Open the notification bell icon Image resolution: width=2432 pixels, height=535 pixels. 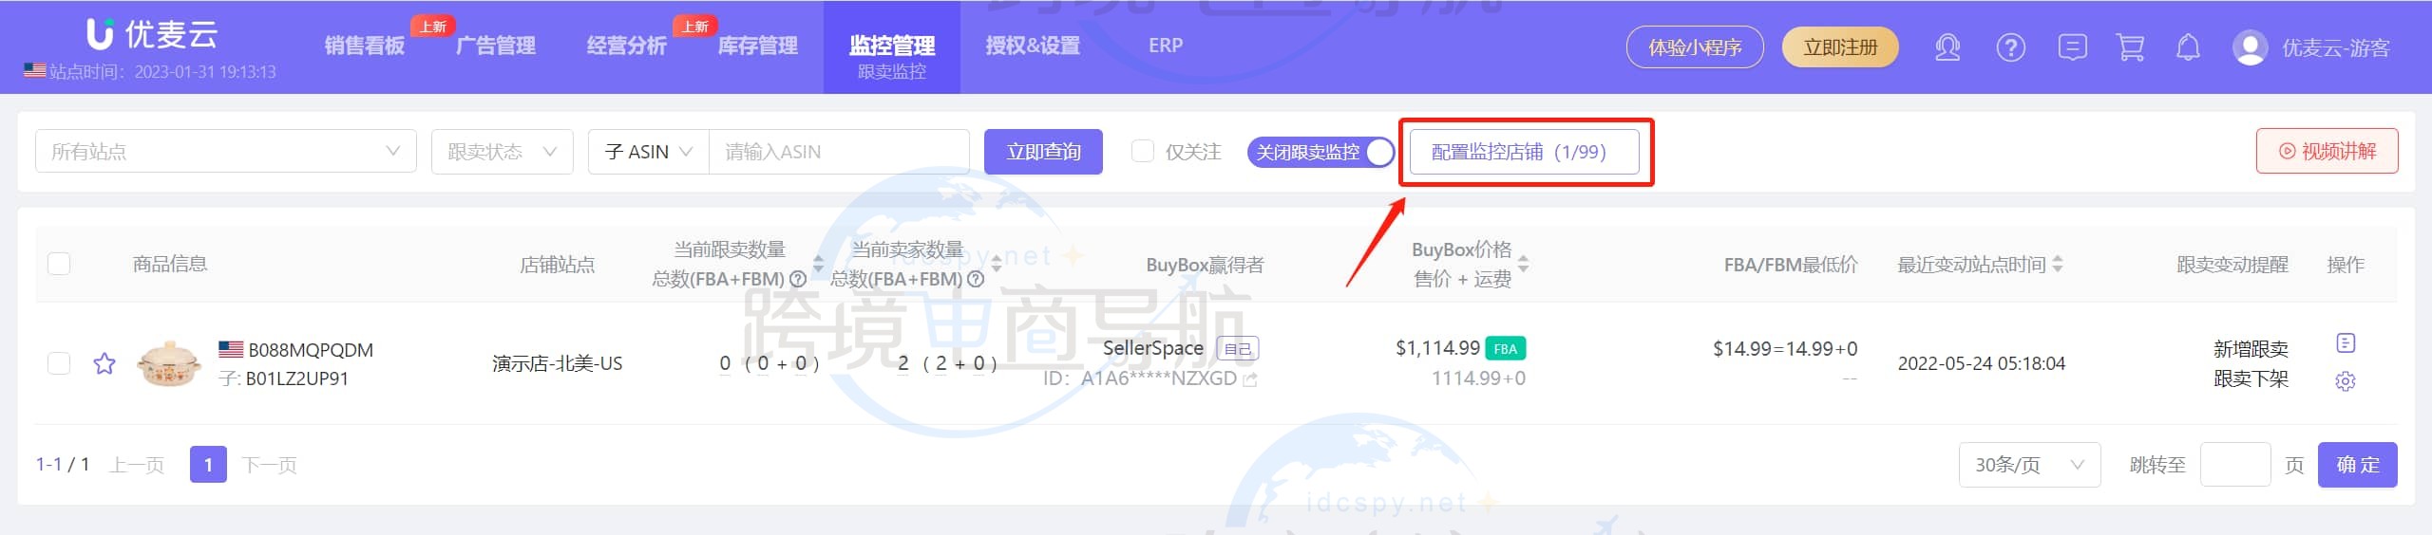[2188, 47]
